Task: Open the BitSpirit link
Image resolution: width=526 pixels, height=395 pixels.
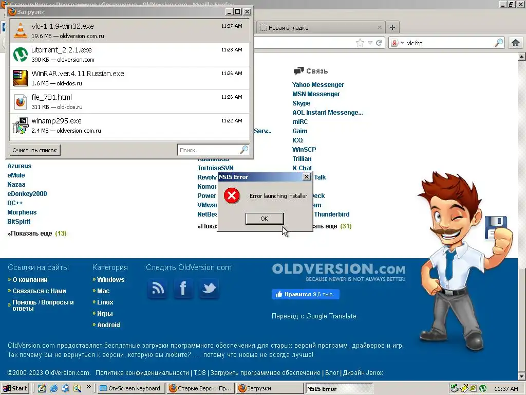Action: (x=19, y=221)
